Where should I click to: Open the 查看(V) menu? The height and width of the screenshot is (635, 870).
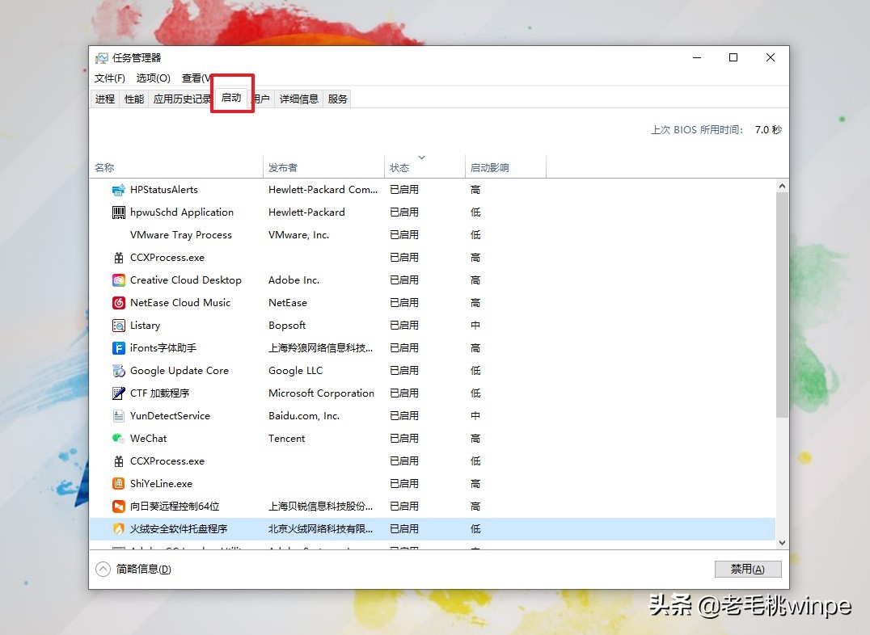click(196, 78)
